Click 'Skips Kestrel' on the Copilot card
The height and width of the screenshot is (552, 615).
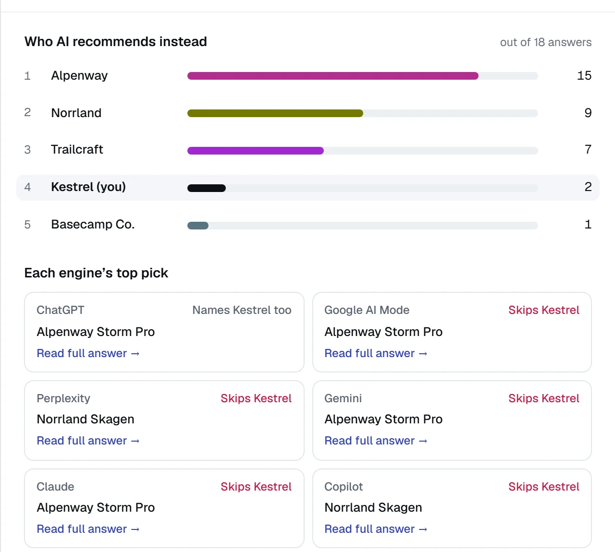click(544, 487)
